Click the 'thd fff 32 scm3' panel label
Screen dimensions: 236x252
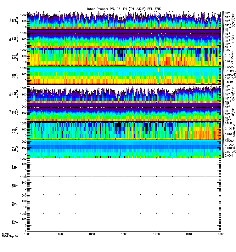(14, 112)
